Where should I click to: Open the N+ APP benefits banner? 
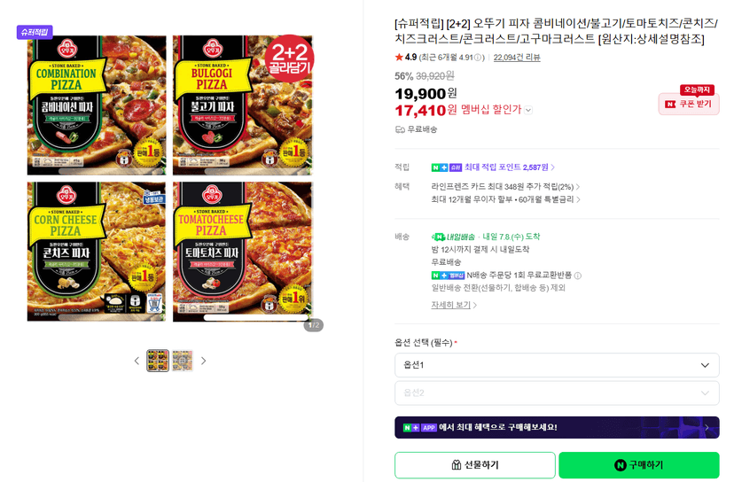click(x=557, y=427)
